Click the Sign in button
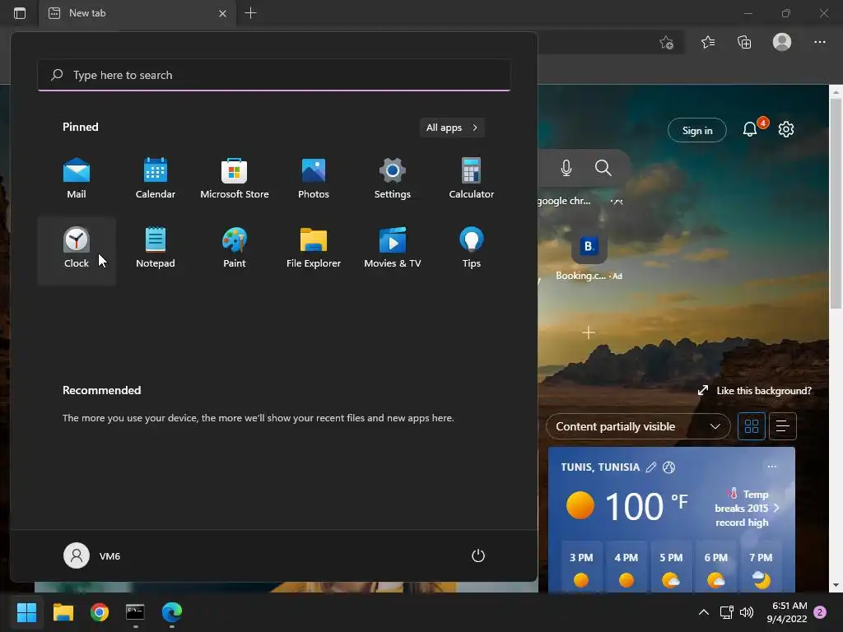The image size is (843, 632). coord(696,130)
